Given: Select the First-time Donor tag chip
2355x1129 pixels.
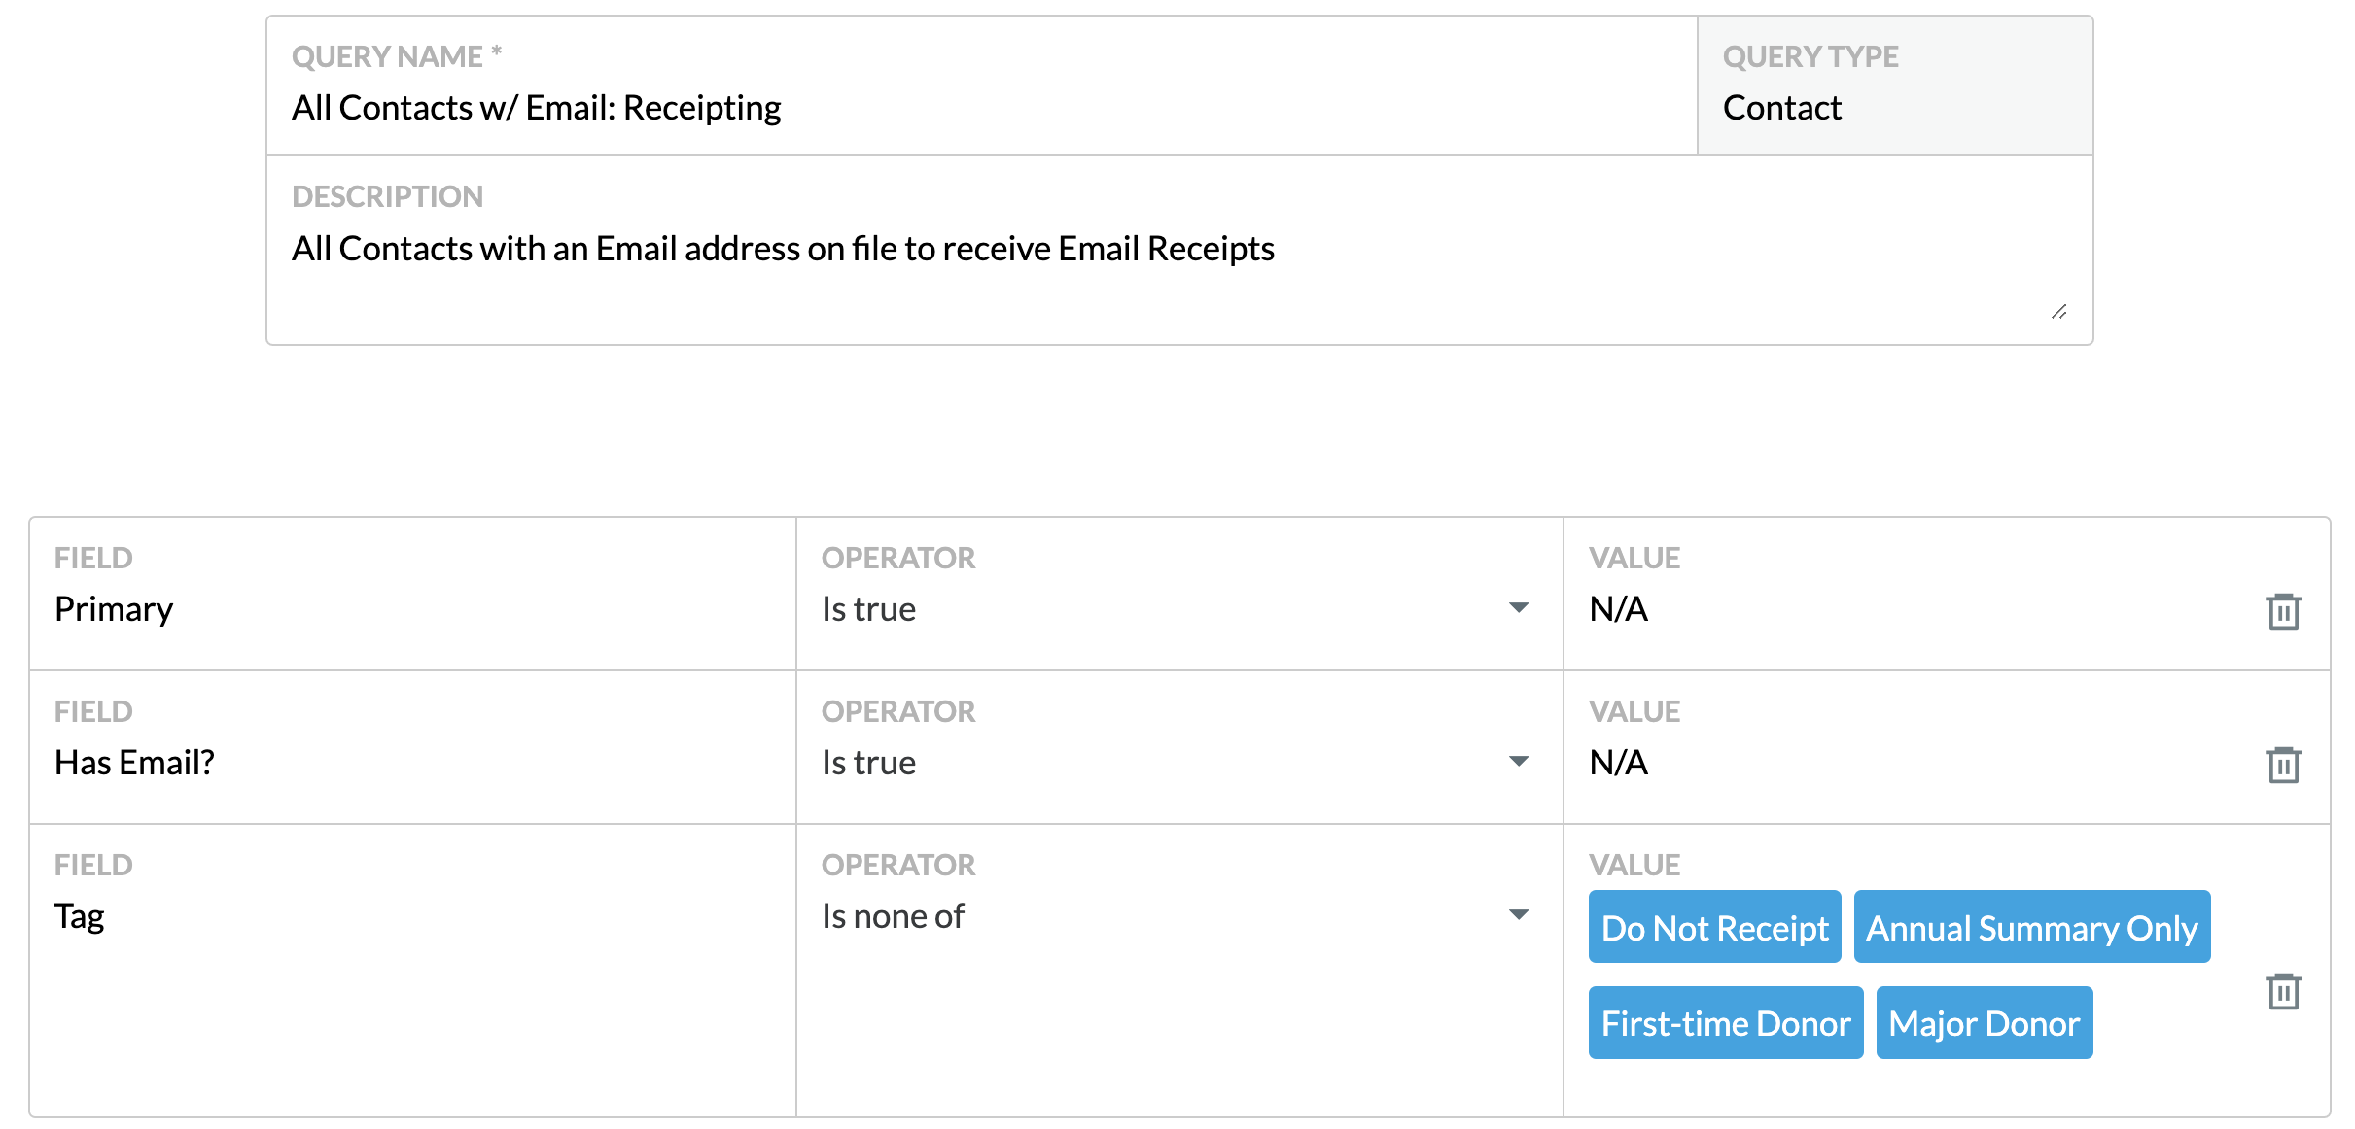Looking at the screenshot, I should [x=1726, y=1022].
